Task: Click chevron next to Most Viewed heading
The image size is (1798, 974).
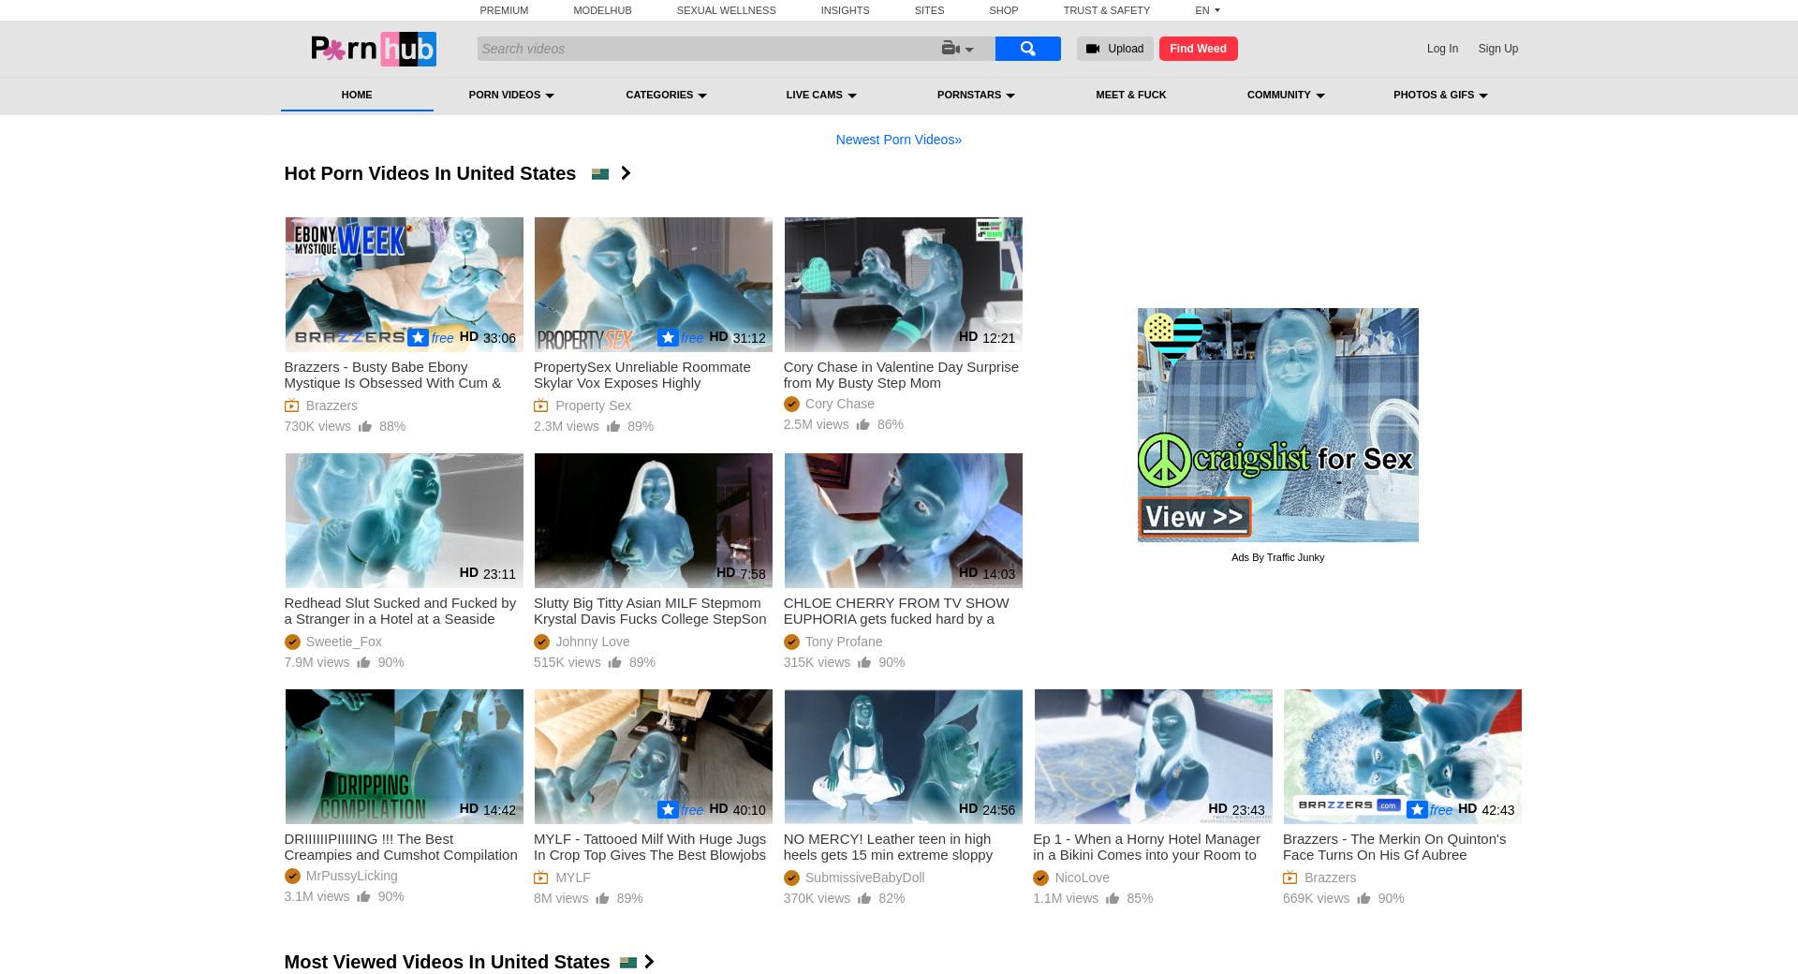Action: 649,962
